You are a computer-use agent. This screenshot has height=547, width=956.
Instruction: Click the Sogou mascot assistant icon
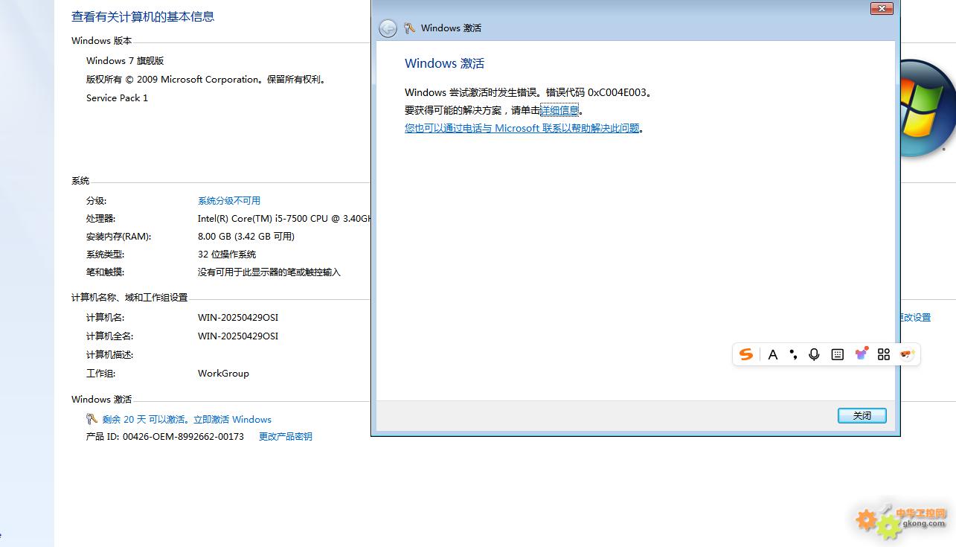[x=906, y=354]
